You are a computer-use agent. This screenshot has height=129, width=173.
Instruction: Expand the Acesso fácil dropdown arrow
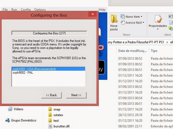[143, 23]
